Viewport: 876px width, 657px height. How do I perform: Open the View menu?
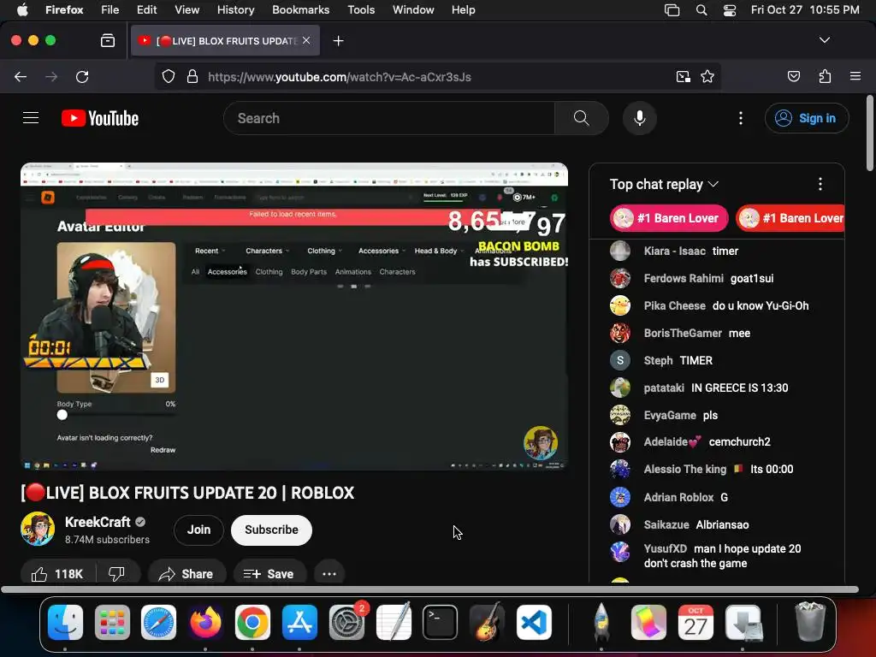point(186,10)
